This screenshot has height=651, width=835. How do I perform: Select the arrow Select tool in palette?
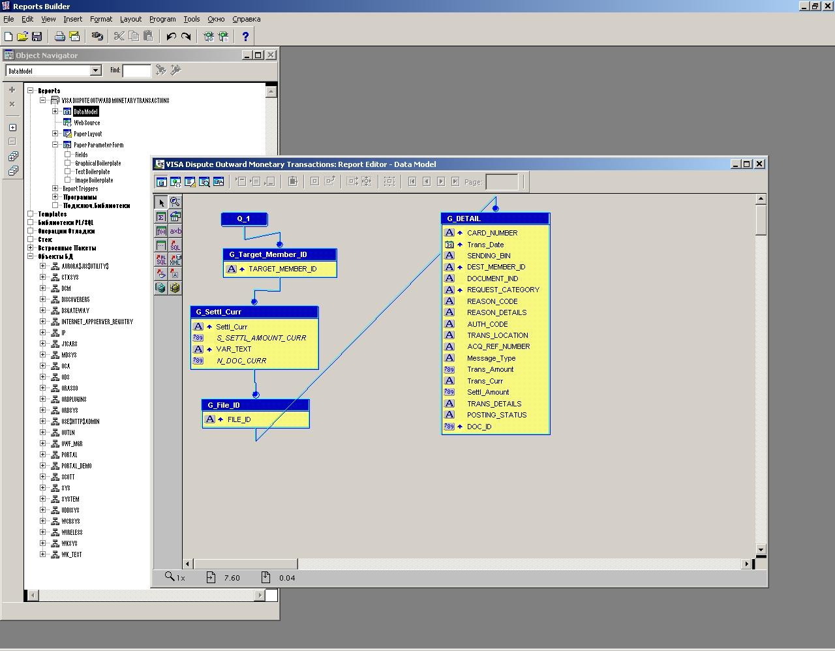point(161,203)
